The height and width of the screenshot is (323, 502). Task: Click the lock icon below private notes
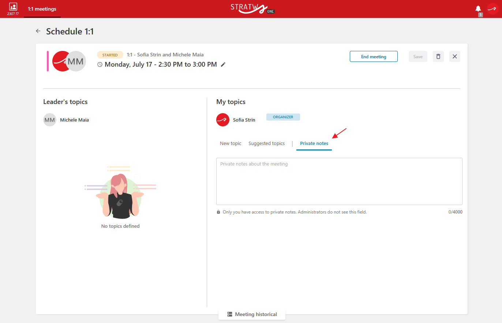[218, 212]
